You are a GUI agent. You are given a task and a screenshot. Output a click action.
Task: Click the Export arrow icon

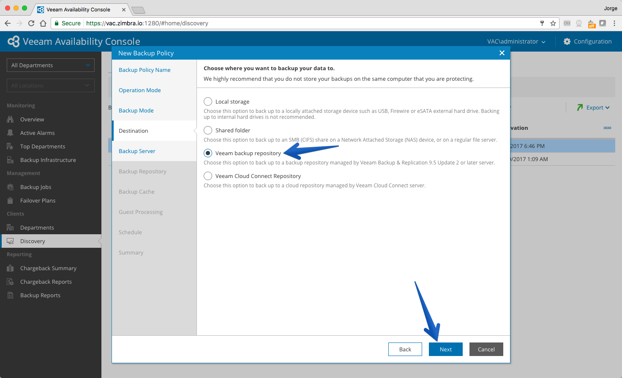coord(580,107)
